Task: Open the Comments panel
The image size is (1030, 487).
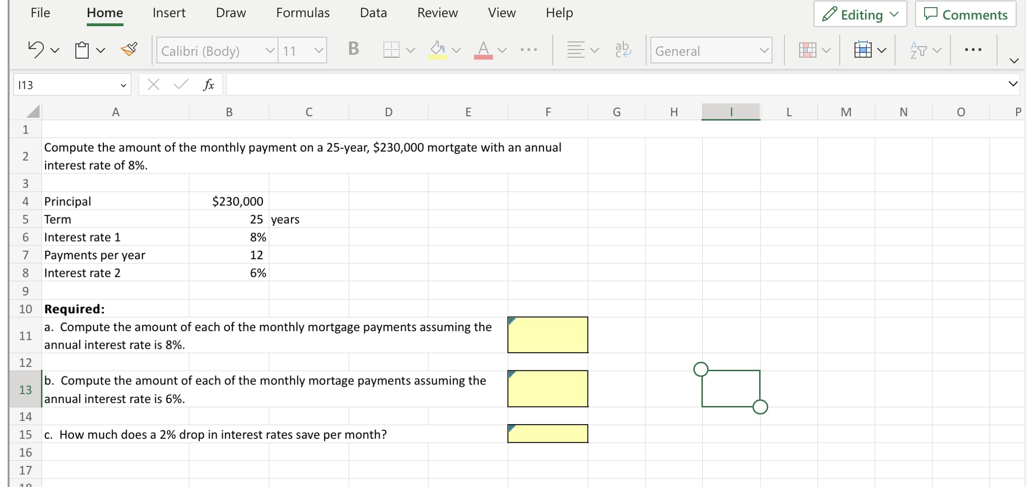Action: click(x=965, y=14)
